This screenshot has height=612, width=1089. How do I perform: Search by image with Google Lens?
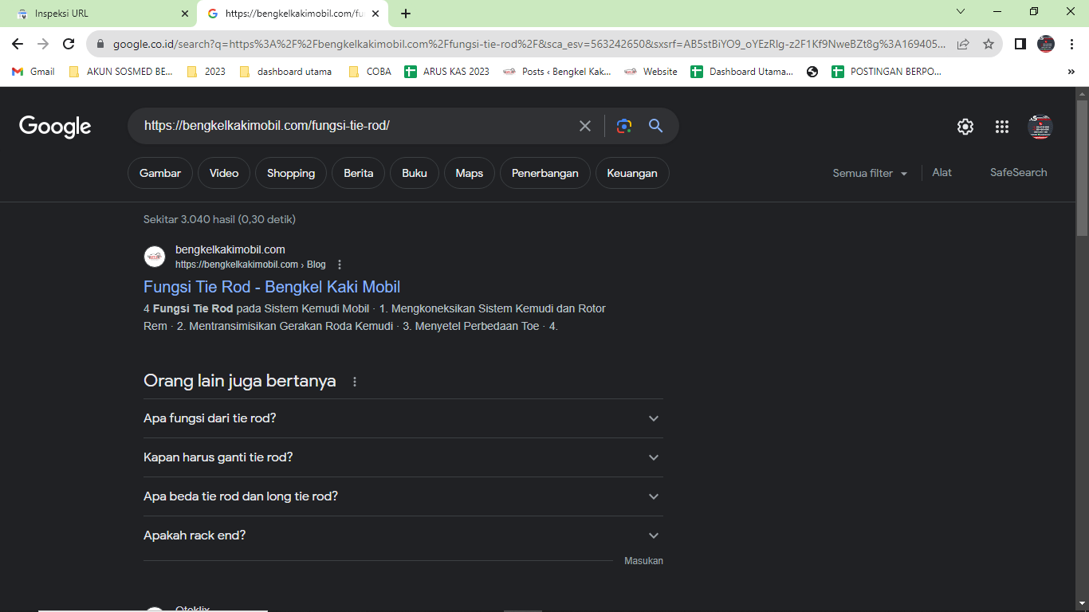pos(624,126)
